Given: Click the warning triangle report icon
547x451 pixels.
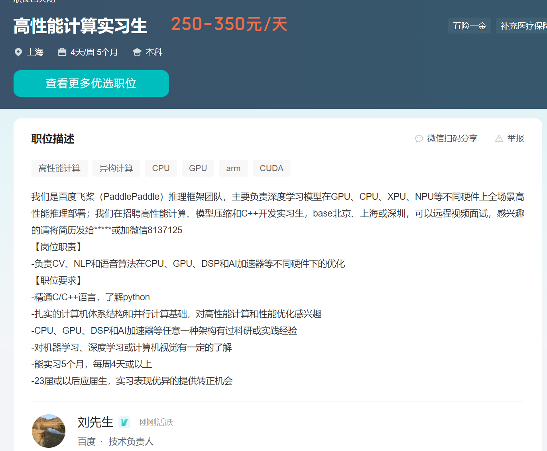Looking at the screenshot, I should coord(499,138).
